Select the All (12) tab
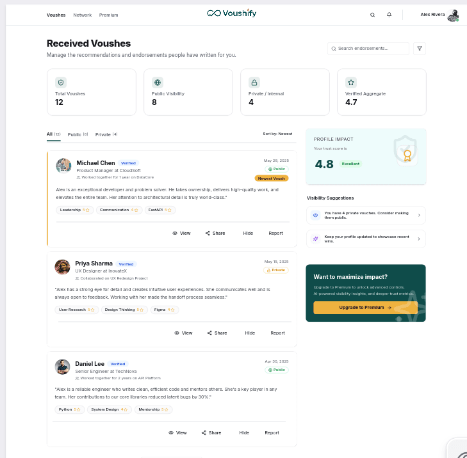Image resolution: width=467 pixels, height=458 pixels. [54, 134]
